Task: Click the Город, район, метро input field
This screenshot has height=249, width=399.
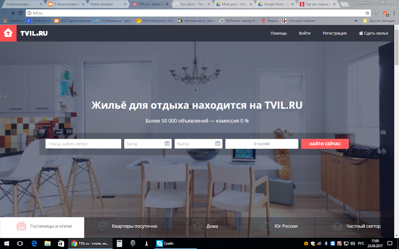Action: (x=83, y=144)
